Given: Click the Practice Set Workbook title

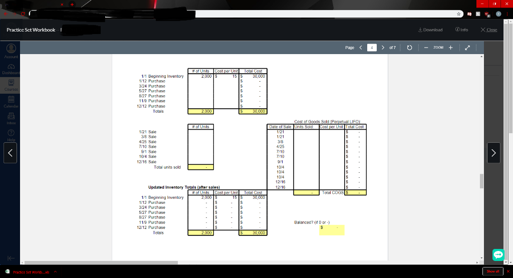Looking at the screenshot, I should [31, 30].
